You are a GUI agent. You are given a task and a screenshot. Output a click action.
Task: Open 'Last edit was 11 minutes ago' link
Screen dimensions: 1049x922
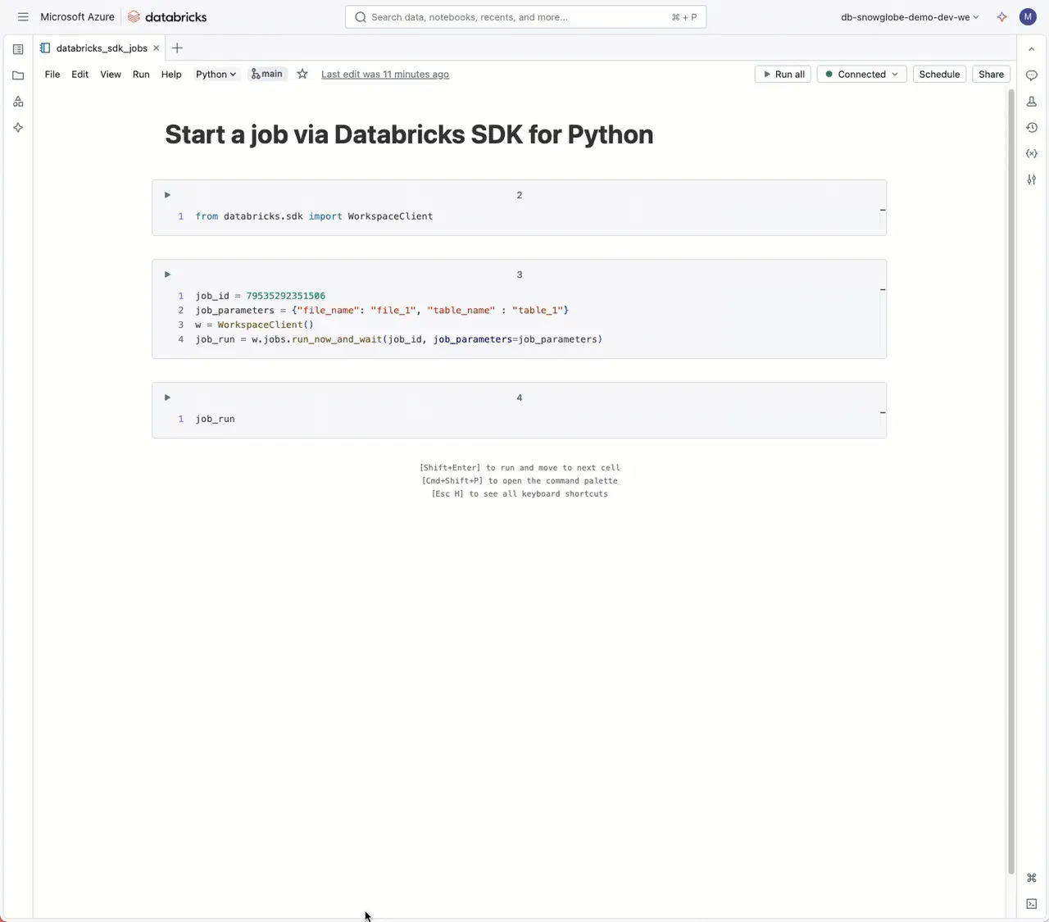(385, 74)
